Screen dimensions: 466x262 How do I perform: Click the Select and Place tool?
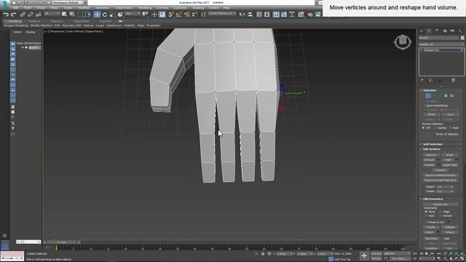tap(120, 15)
